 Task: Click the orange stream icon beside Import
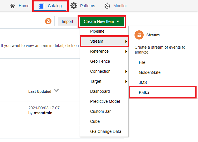pyautogui.click(x=48, y=21)
